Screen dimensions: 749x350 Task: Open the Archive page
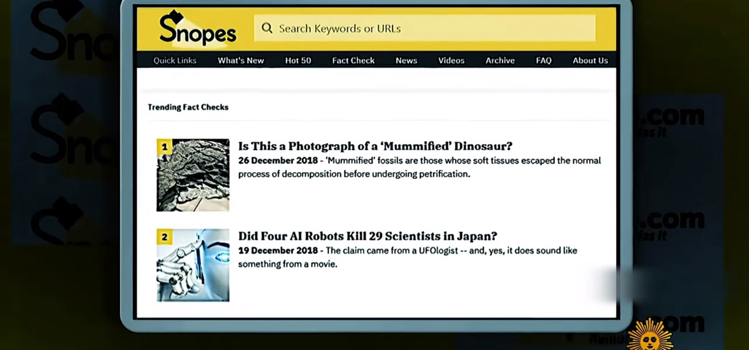click(500, 61)
